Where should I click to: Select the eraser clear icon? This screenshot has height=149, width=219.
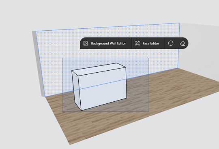(182, 43)
